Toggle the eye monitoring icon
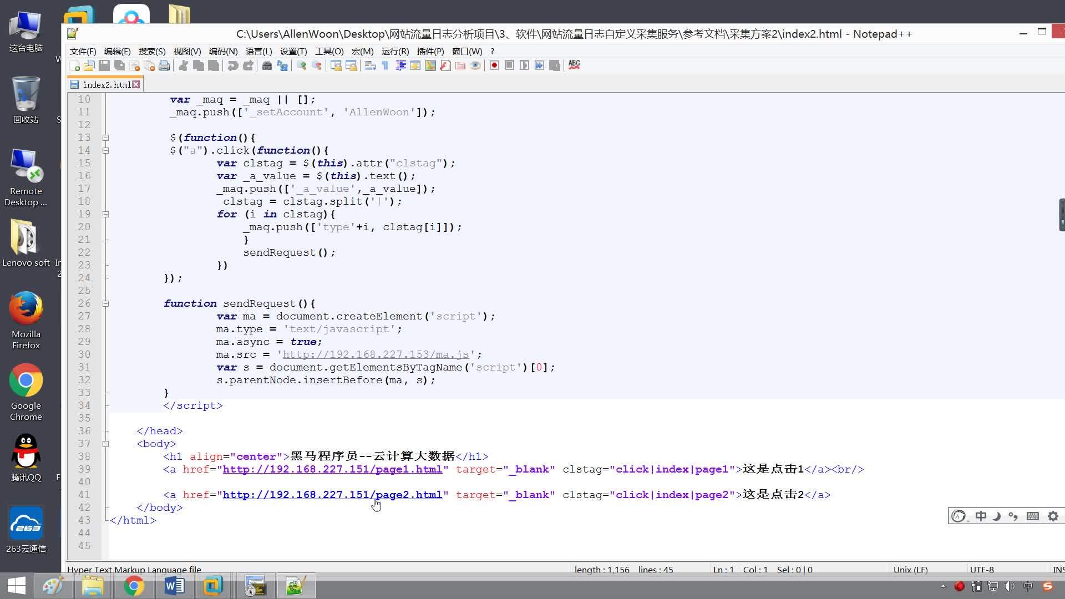Viewport: 1065px width, 599px height. pyautogui.click(x=475, y=65)
